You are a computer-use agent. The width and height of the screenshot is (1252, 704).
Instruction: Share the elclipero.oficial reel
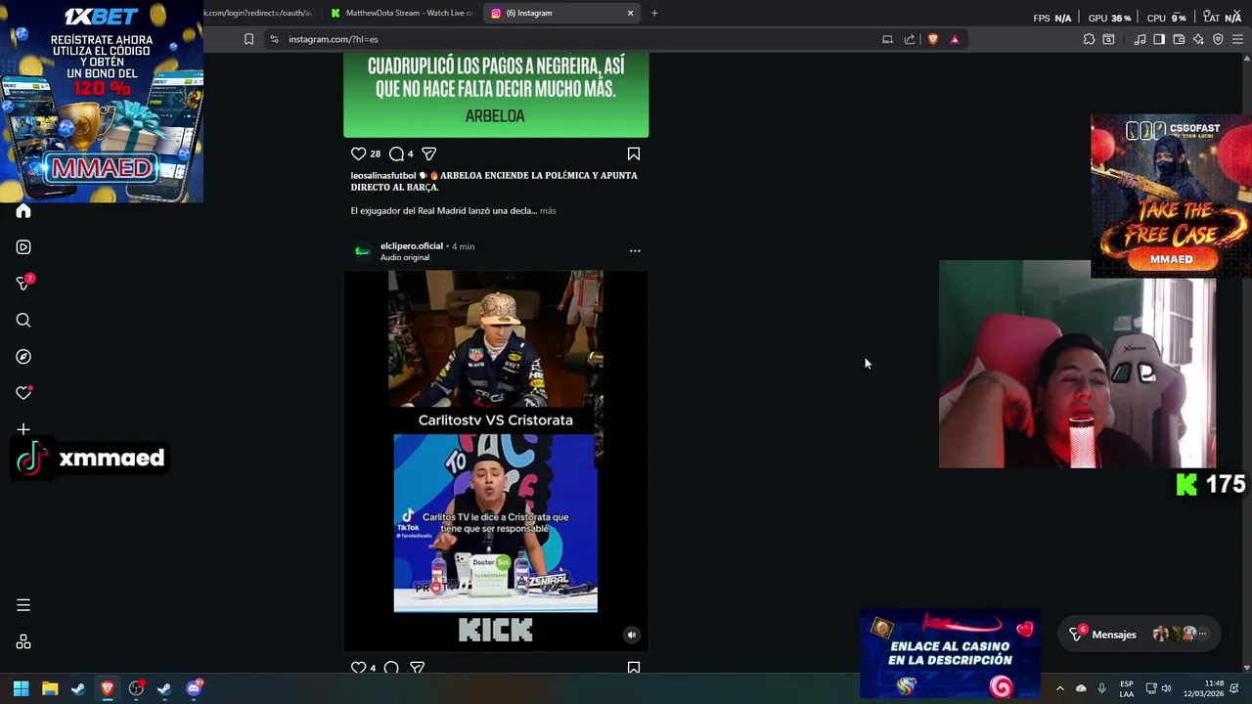pyautogui.click(x=418, y=668)
